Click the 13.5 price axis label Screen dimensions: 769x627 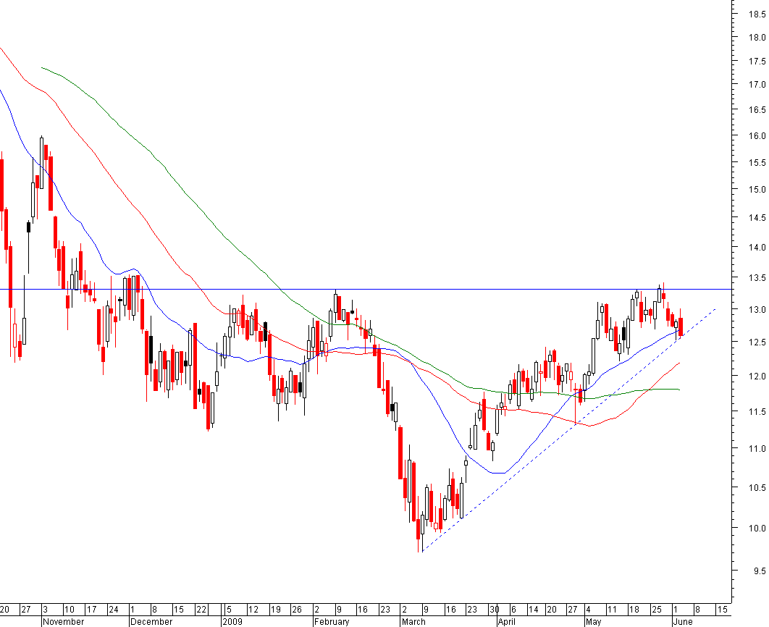pyautogui.click(x=757, y=278)
